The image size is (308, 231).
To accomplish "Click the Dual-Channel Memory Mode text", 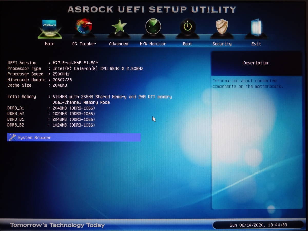I will [x=81, y=102].
